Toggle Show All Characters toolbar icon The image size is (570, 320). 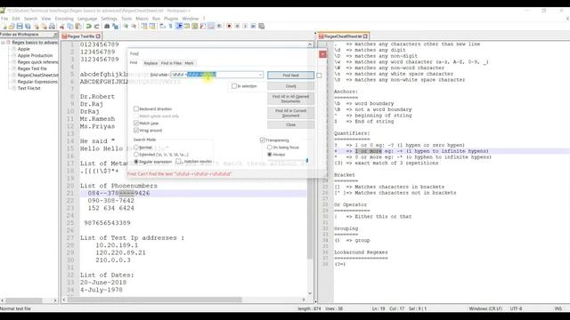pos(170,26)
